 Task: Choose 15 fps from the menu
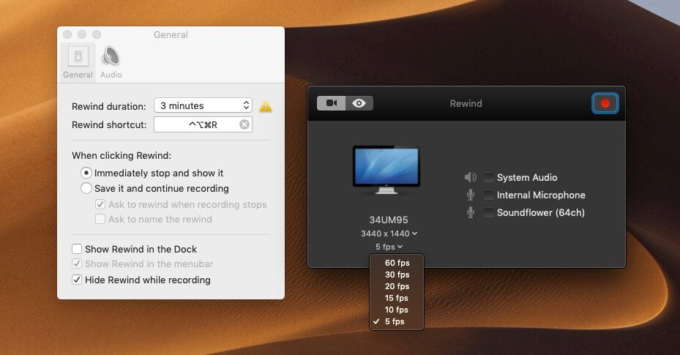click(397, 298)
